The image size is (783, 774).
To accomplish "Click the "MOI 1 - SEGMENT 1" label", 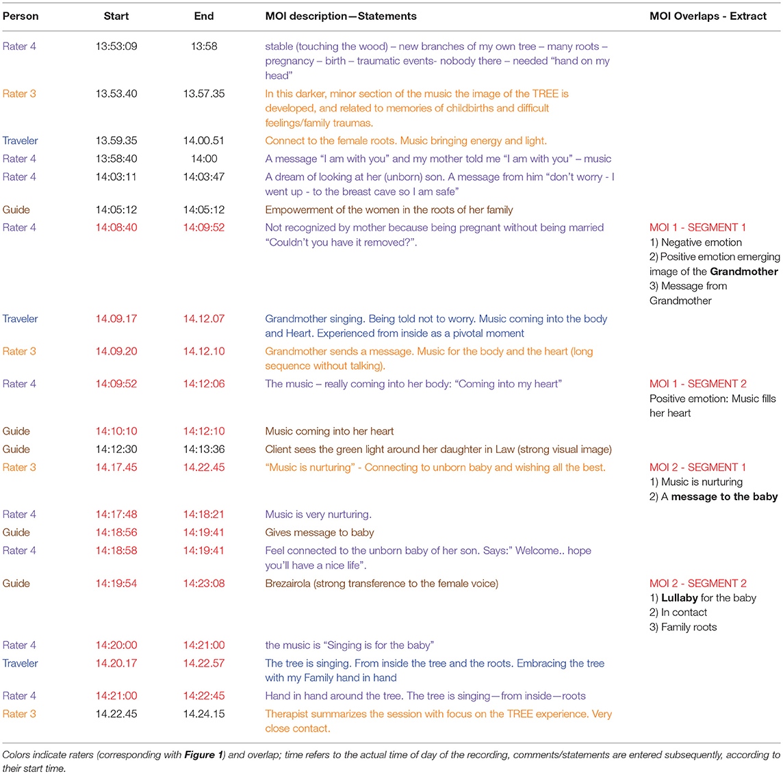I will tap(697, 228).
